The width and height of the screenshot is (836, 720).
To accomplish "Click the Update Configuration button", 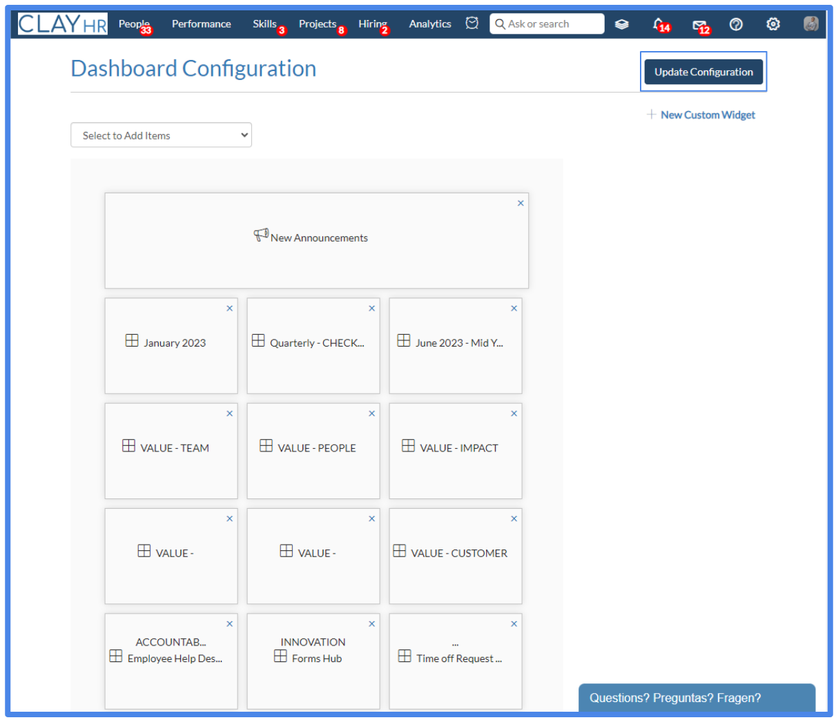I will pos(703,71).
